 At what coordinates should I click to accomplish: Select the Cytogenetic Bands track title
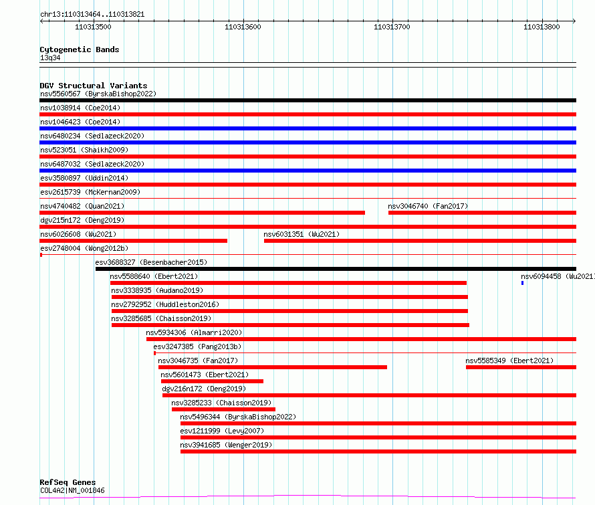coord(80,49)
